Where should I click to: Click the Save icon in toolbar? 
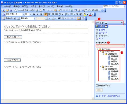coord(11,10)
